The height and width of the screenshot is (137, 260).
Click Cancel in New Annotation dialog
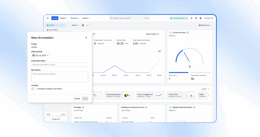tap(77, 98)
